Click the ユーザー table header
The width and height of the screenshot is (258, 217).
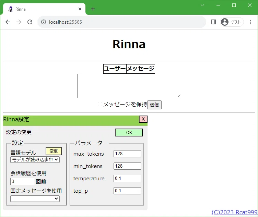click(x=115, y=69)
